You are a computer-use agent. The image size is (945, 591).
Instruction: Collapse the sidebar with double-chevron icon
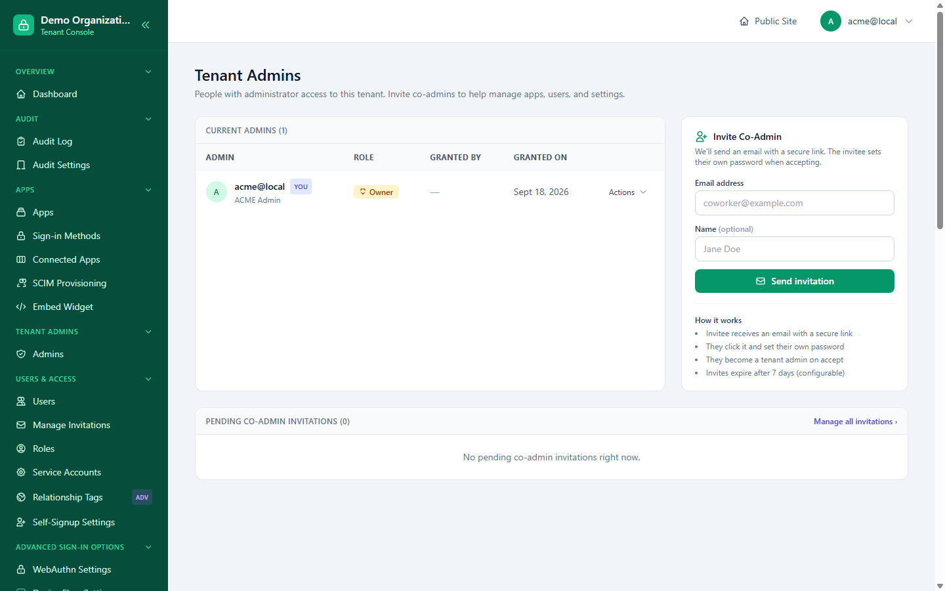[x=146, y=25]
